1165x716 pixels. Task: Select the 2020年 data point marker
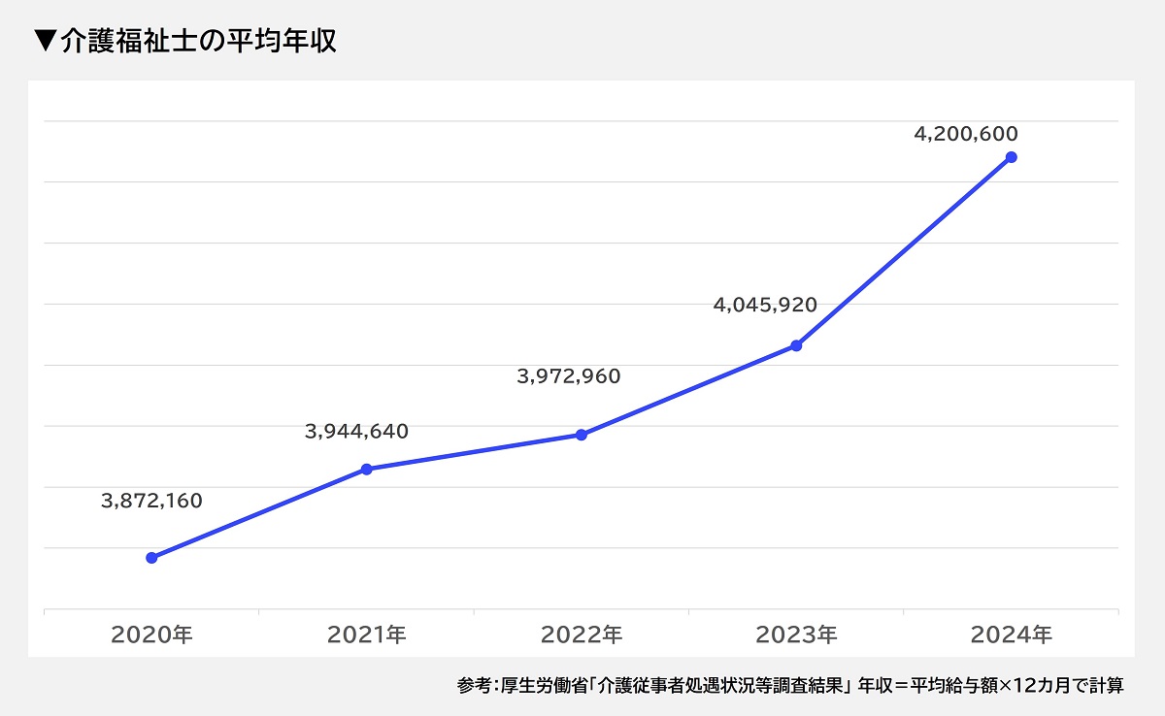point(150,556)
